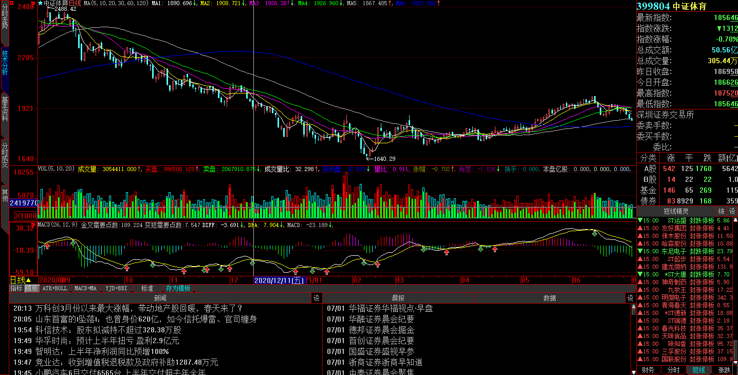Switch to the 财务 tab at bottom right
The width and height of the screenshot is (738, 375).
[649, 370]
